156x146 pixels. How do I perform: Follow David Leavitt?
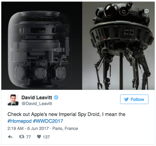click(134, 99)
